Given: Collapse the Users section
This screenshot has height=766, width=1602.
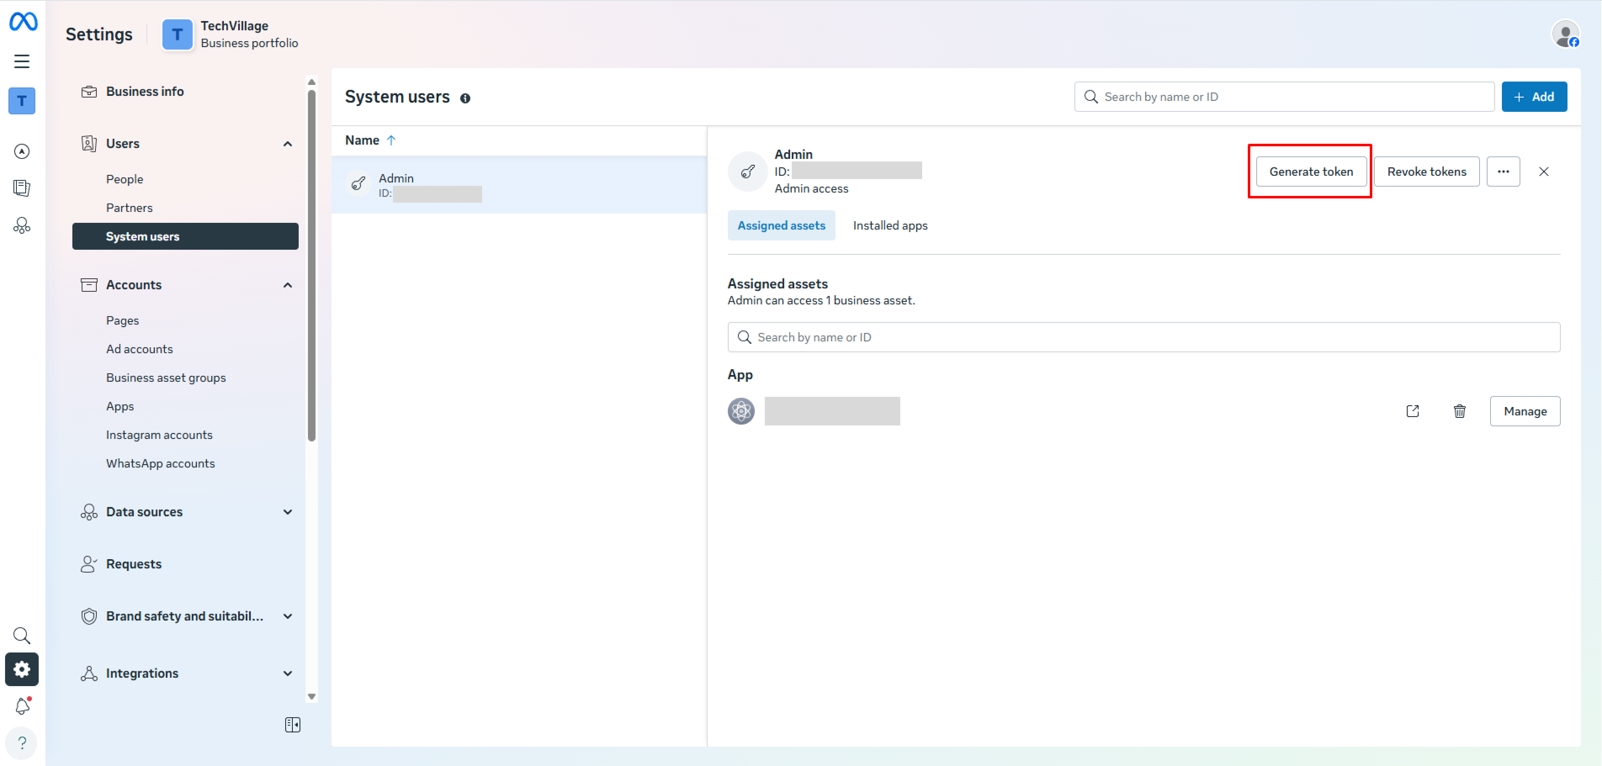Looking at the screenshot, I should (x=287, y=143).
